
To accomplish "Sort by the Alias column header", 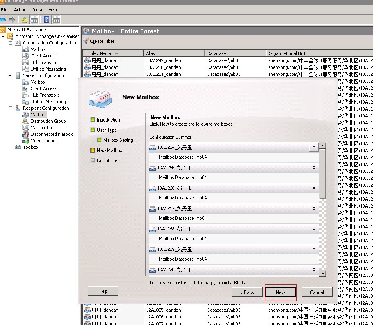I will (x=174, y=53).
